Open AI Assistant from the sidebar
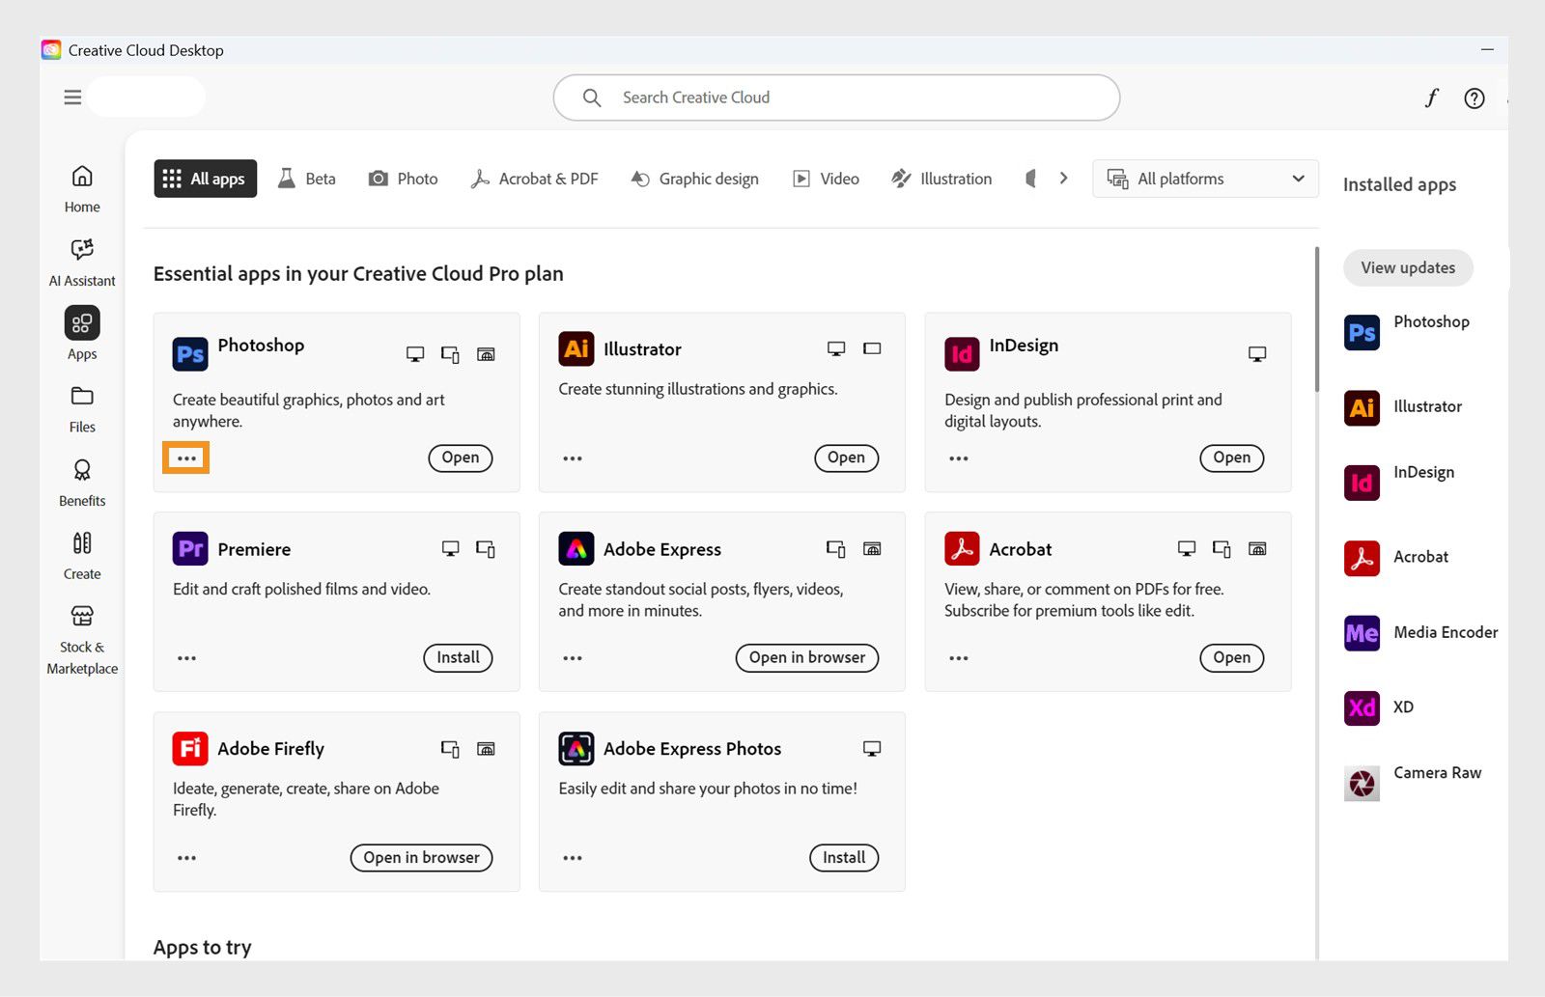 coord(82,263)
